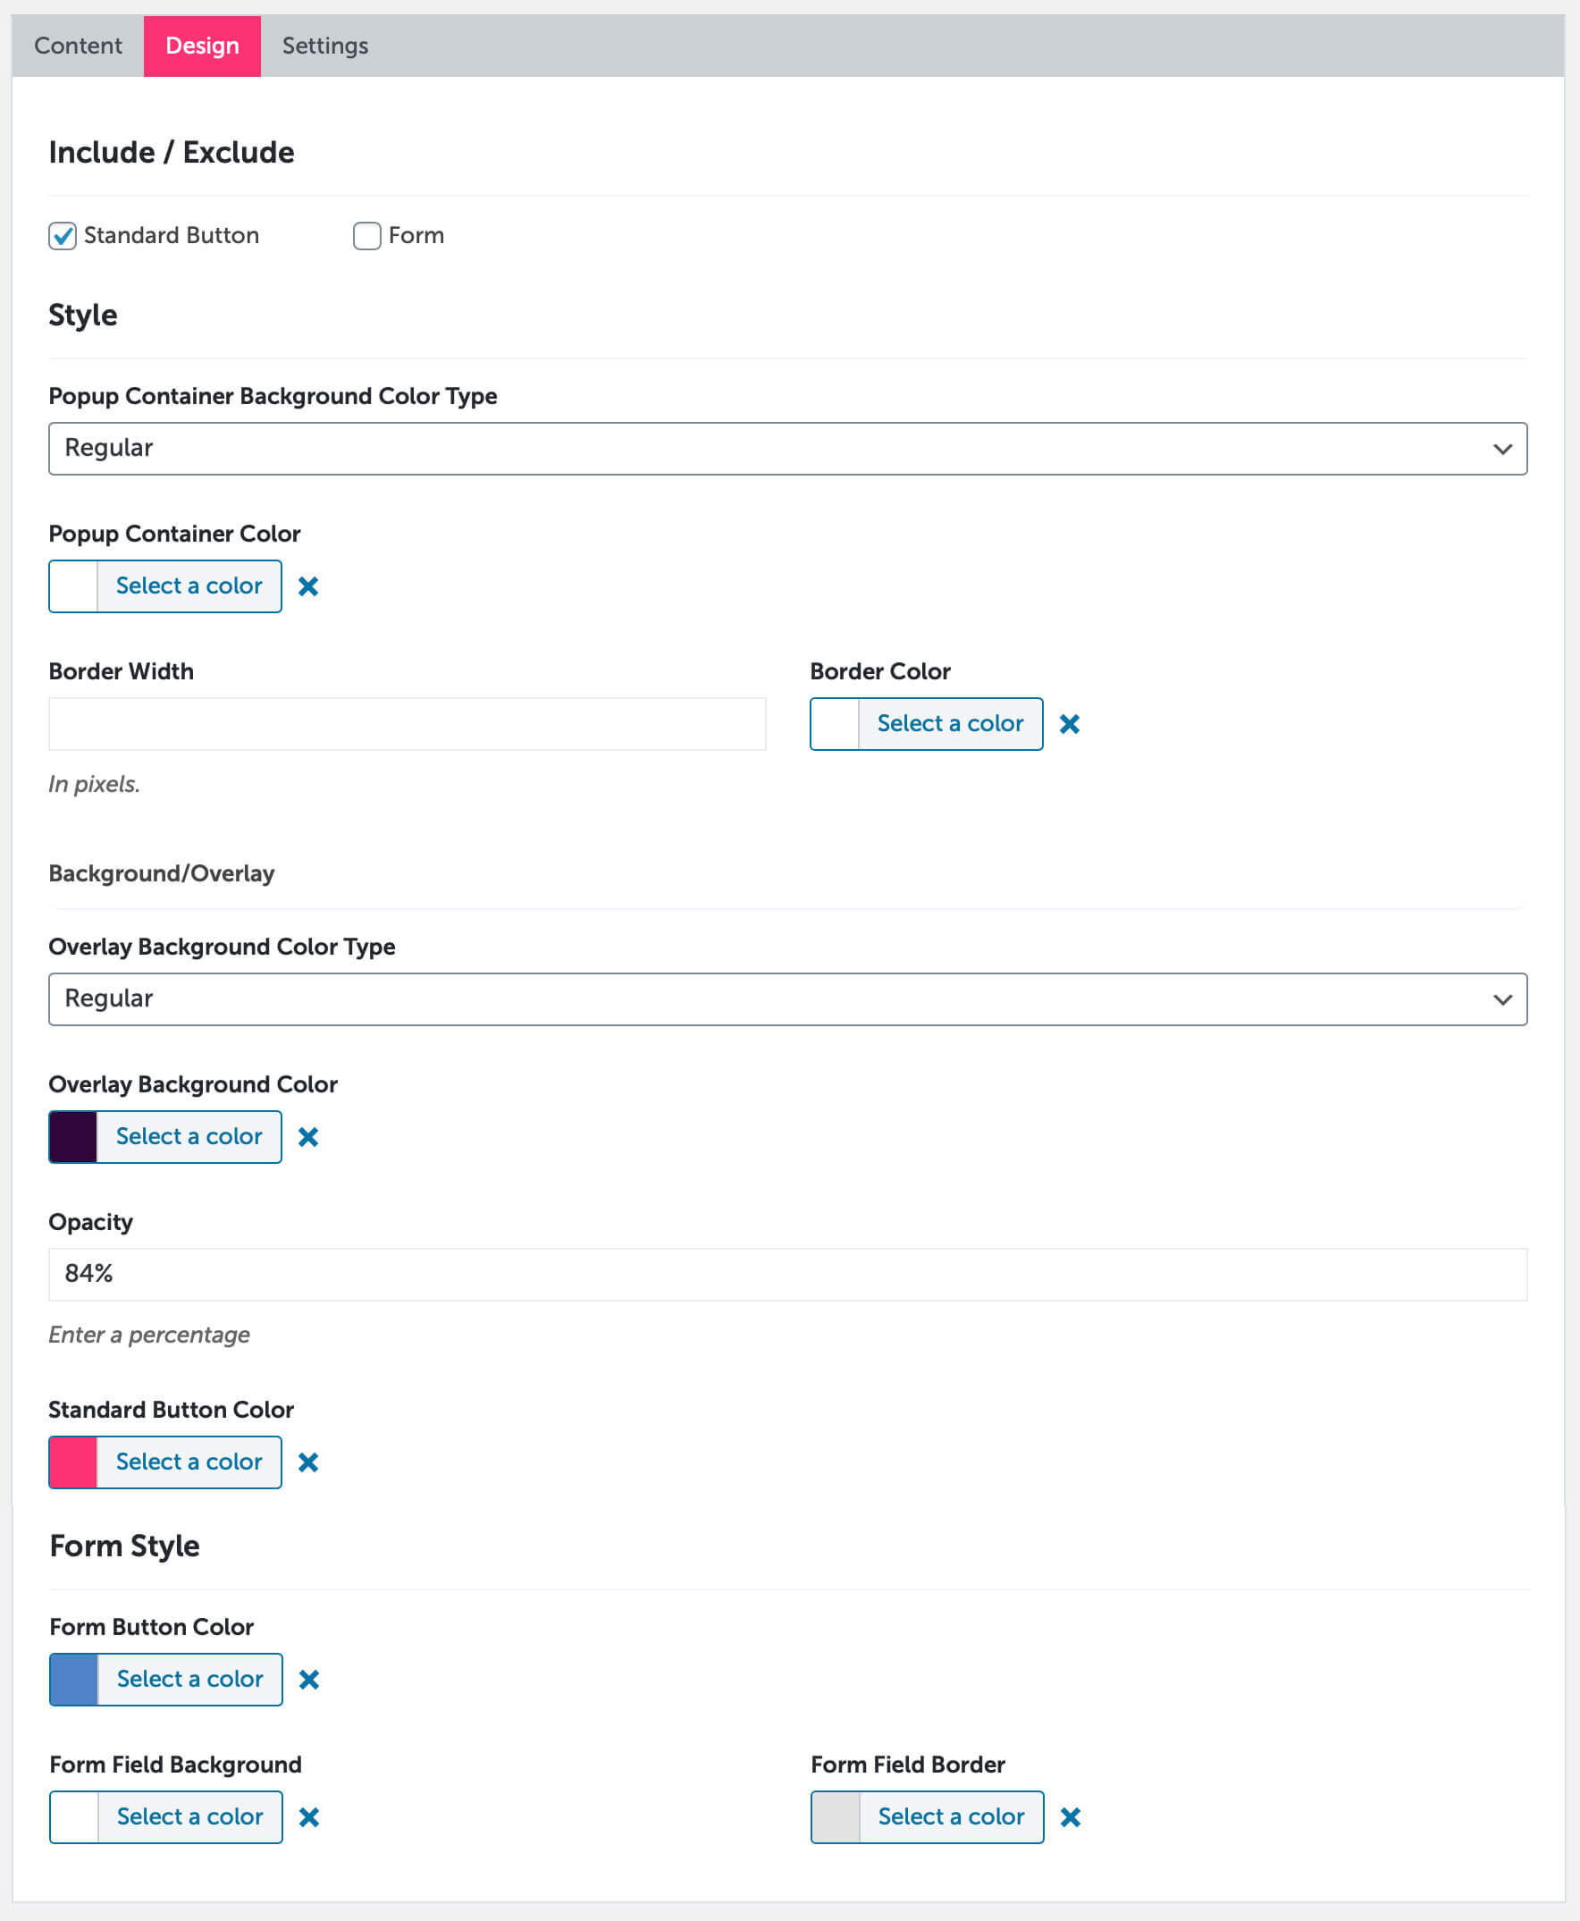Expand Overlay Background Color Type dropdown
The width and height of the screenshot is (1580, 1921).
pos(787,999)
